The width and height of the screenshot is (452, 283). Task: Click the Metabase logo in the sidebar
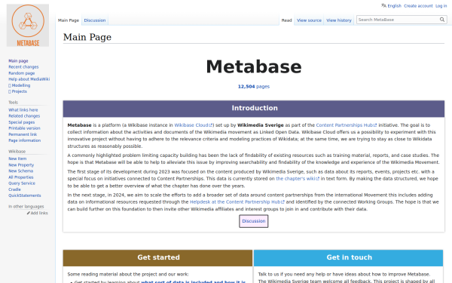(x=28, y=26)
